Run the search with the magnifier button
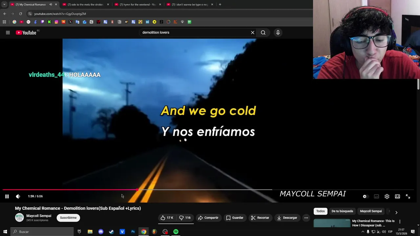This screenshot has width=420, height=236. tap(263, 32)
